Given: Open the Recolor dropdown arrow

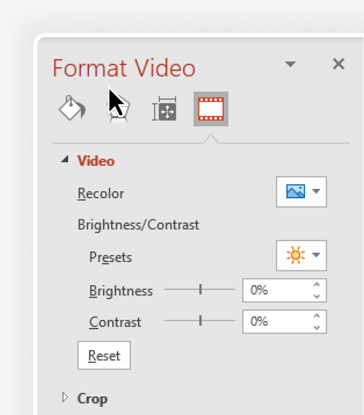Looking at the screenshot, I should pyautogui.click(x=316, y=191).
